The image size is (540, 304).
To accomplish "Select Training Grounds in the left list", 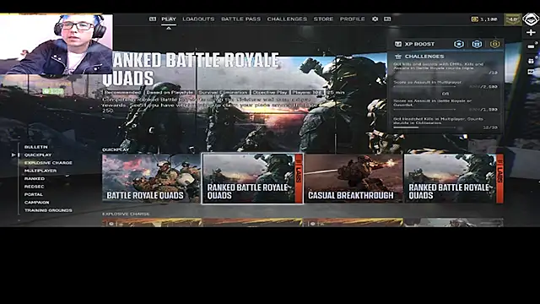I will [x=48, y=210].
